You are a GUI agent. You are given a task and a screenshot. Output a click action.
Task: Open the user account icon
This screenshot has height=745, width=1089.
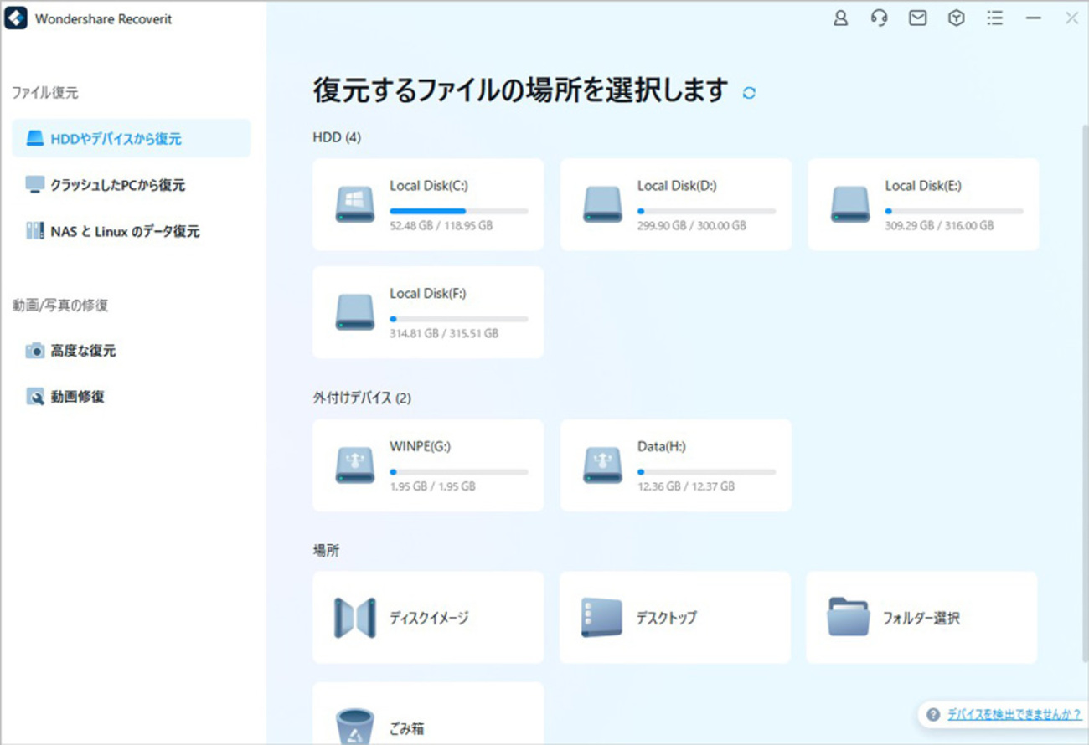tap(840, 18)
